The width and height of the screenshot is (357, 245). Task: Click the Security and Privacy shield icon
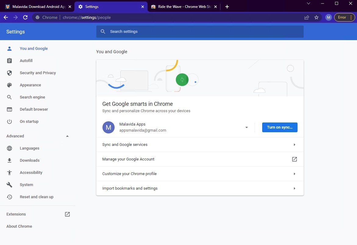pos(9,73)
